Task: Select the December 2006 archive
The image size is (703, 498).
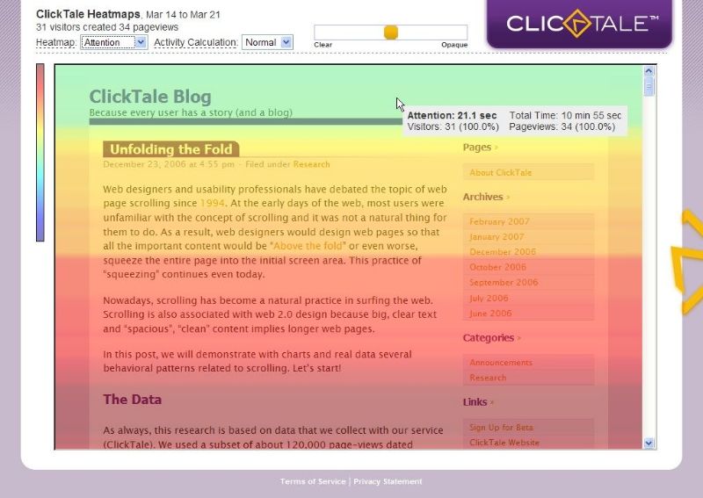Action: click(x=503, y=252)
